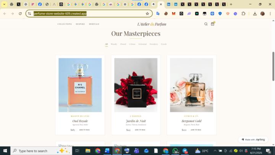Filter products by Fresh

point(164,44)
